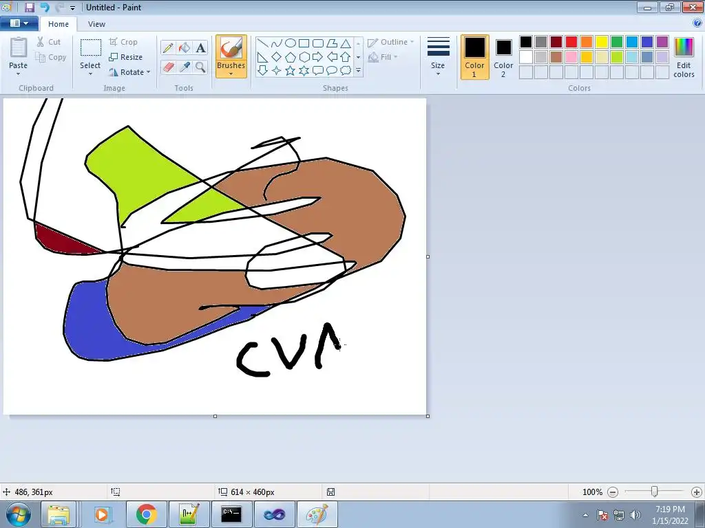This screenshot has width=705, height=528.
Task: Click the Windows Start button
Action: pos(18,514)
